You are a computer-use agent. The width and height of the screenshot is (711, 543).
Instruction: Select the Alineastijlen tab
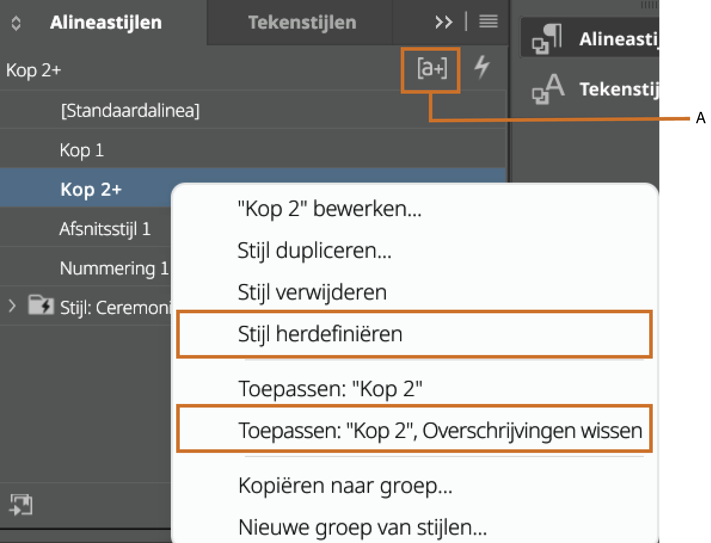(106, 23)
